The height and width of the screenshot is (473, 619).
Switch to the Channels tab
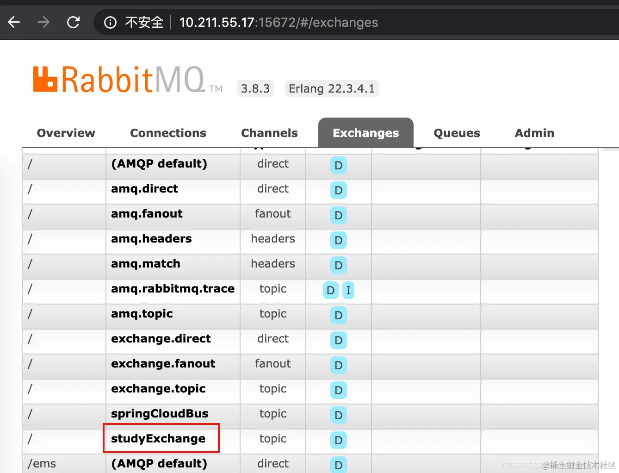(269, 133)
